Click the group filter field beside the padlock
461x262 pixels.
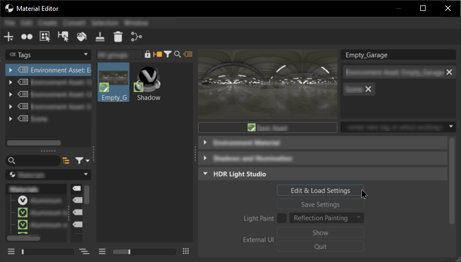click(x=120, y=55)
